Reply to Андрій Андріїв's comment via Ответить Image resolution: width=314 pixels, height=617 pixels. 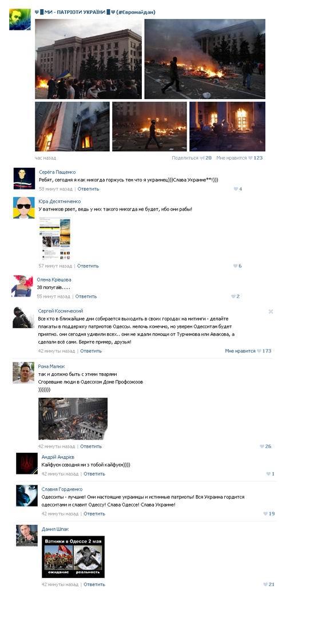[x=94, y=474]
